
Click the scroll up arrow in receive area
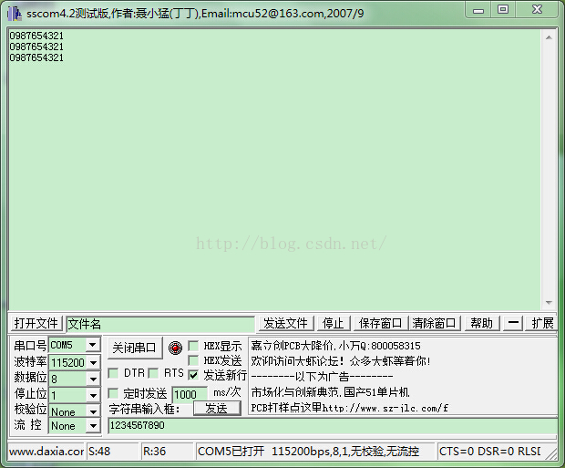click(x=549, y=37)
